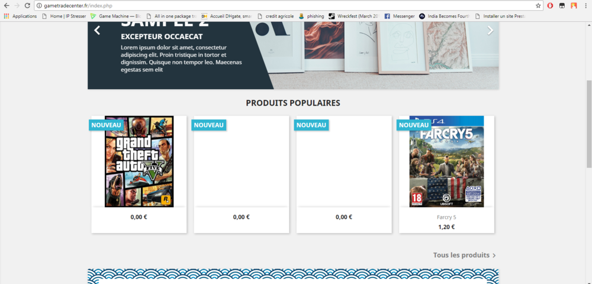Go to previous slide with left carousel arrow
Image resolution: width=592 pixels, height=284 pixels.
pos(97,31)
